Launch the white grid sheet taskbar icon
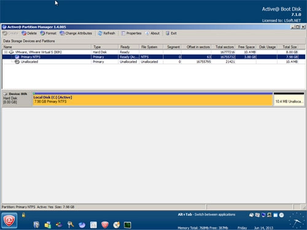The width and height of the screenshot is (307, 230). pyautogui.click(x=93, y=225)
